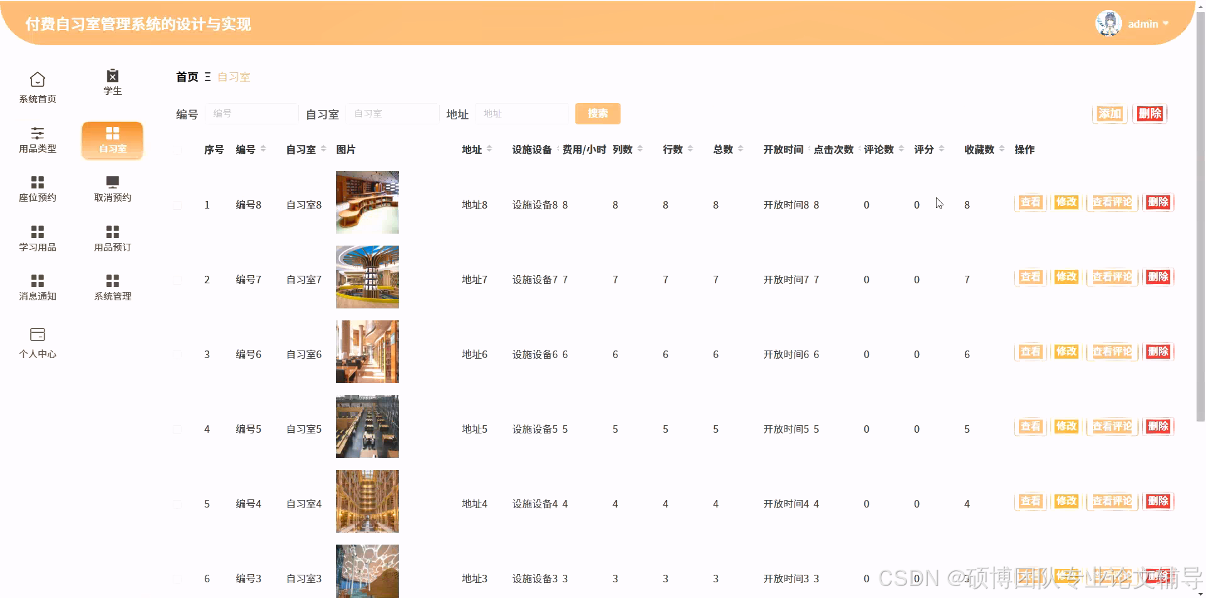Open the 消息通知 sidebar icon
The height and width of the screenshot is (598, 1206).
[x=38, y=281]
